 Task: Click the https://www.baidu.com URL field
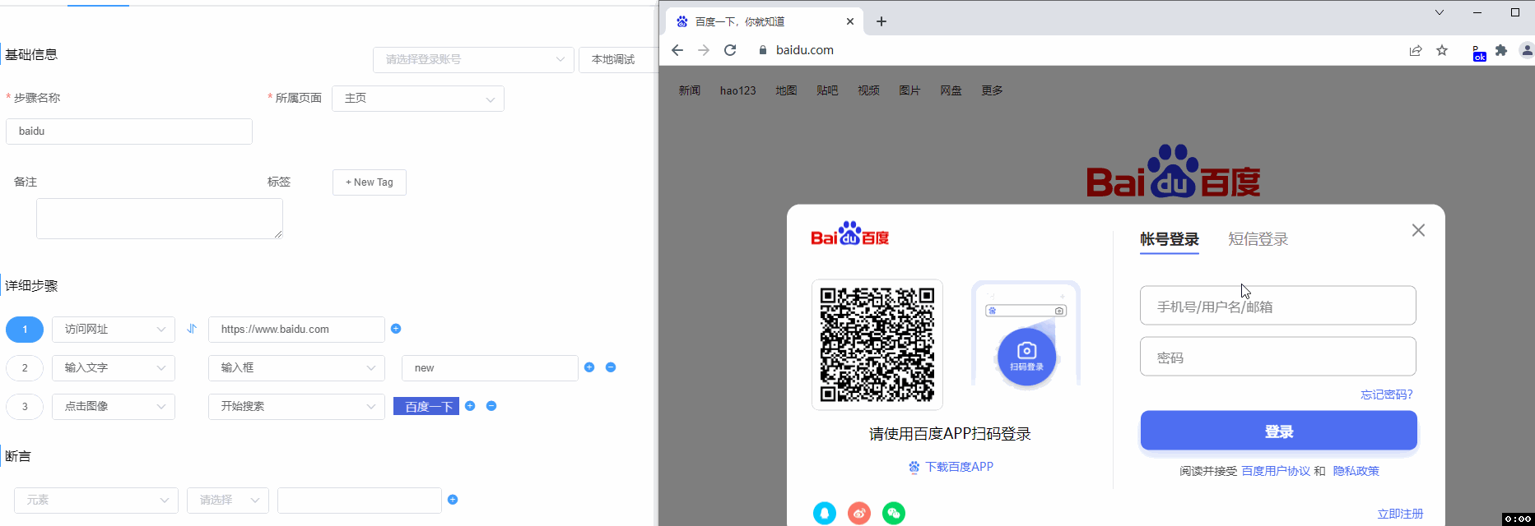296,330
